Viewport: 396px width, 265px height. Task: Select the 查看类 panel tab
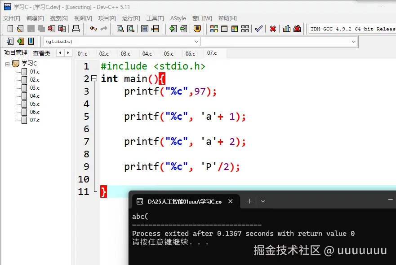coord(42,53)
